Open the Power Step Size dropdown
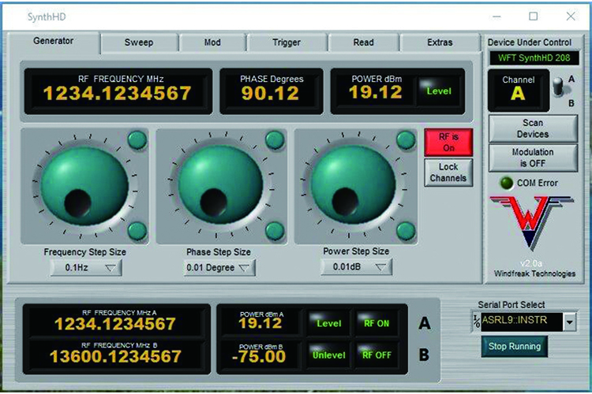This screenshot has width=592, height=394. pos(357,267)
